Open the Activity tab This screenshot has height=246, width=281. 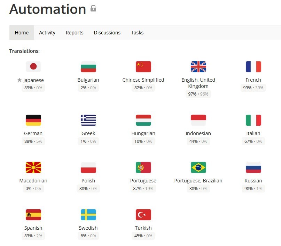tap(47, 33)
